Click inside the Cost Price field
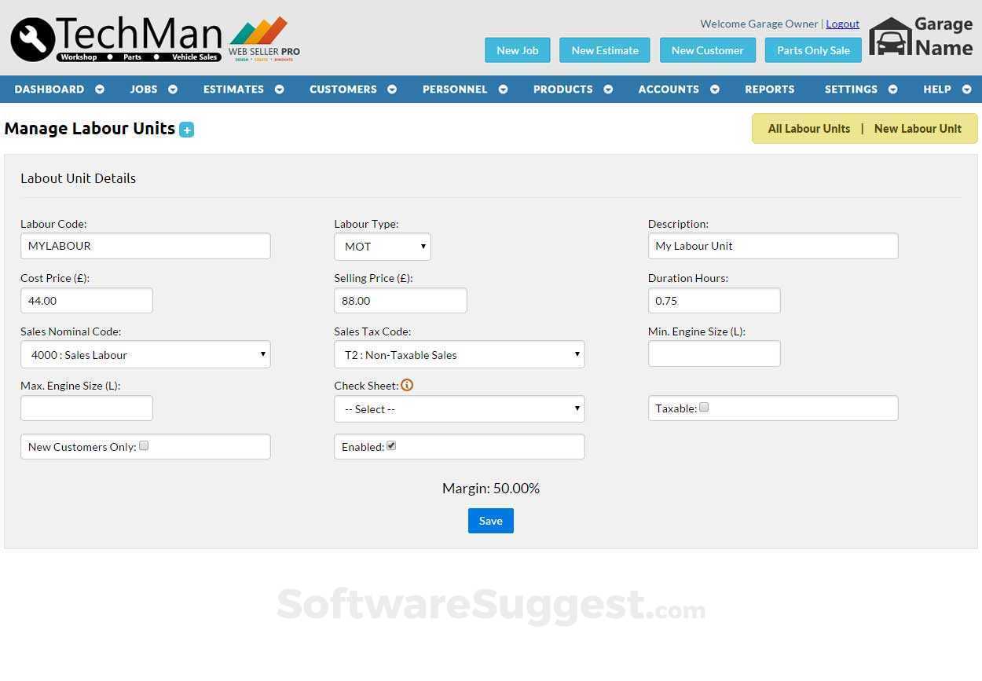Screen dimensions: 982x681 [86, 300]
